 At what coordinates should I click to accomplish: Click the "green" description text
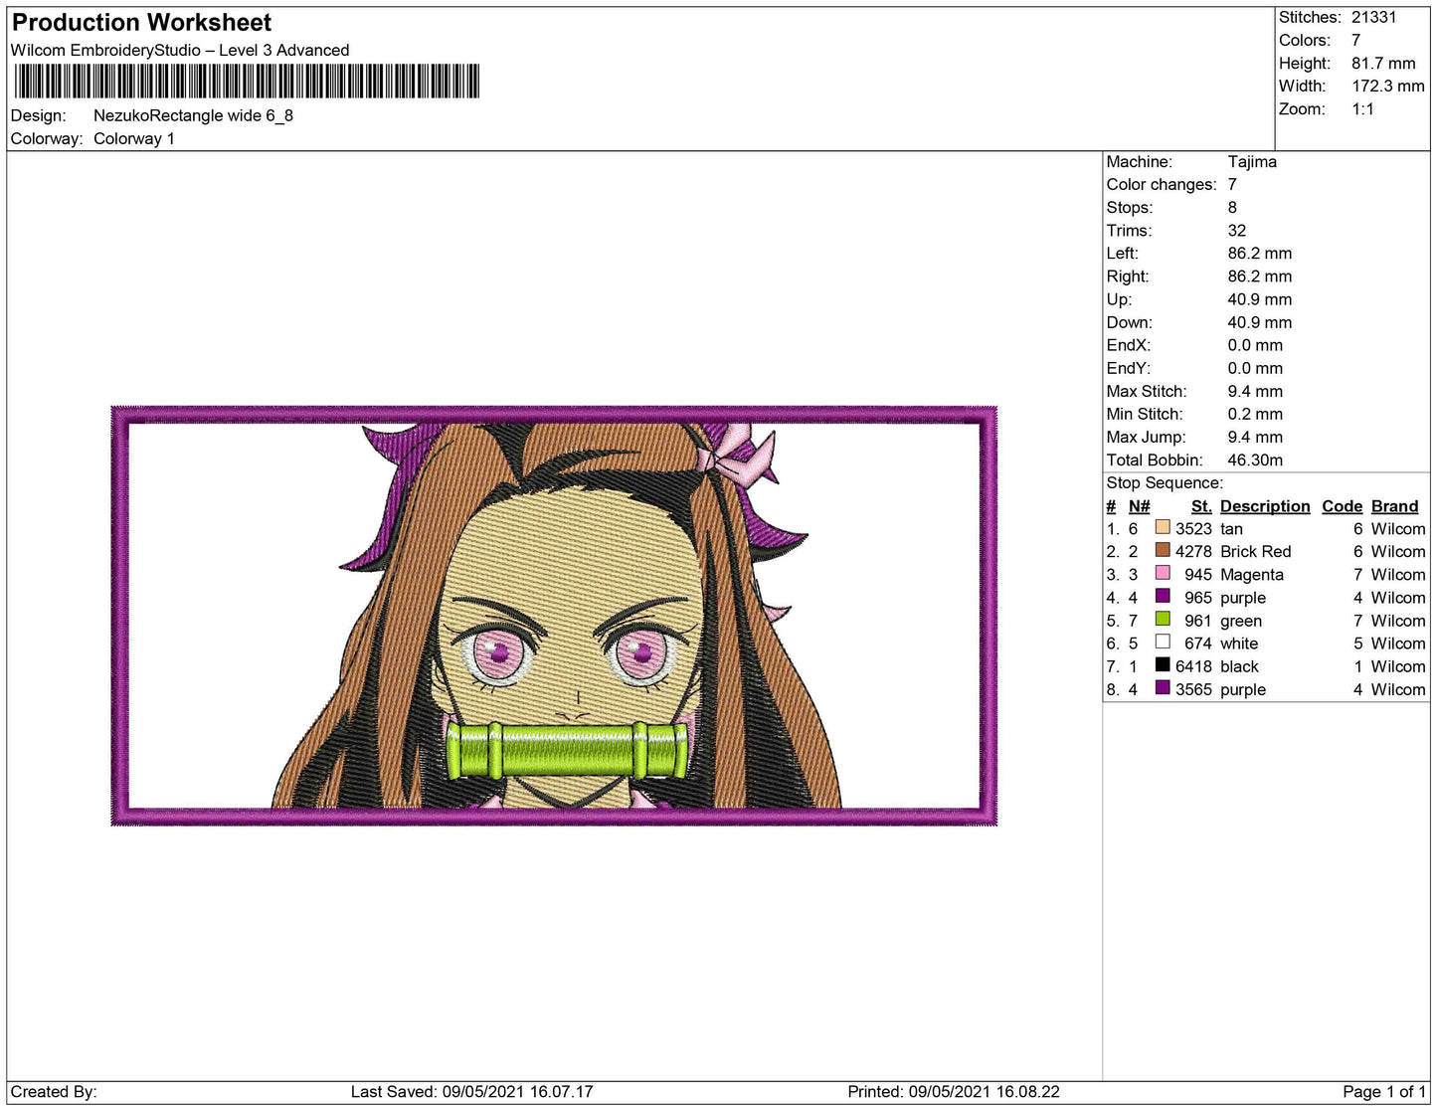pos(1241,621)
